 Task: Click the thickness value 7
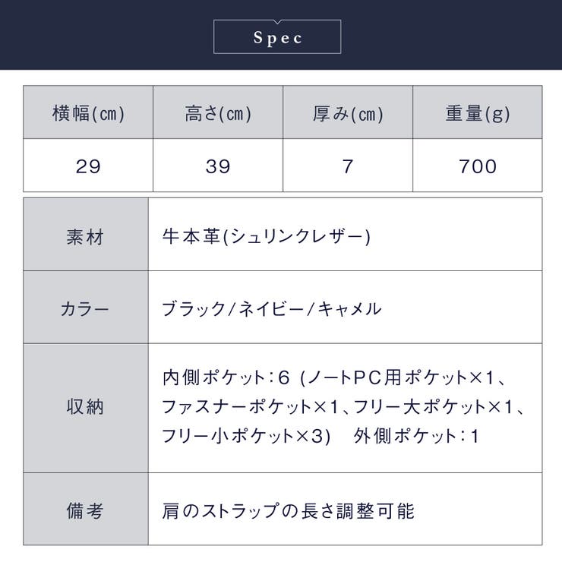point(348,166)
